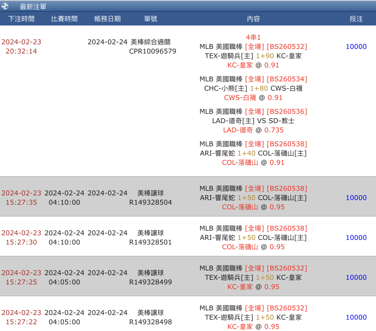The height and width of the screenshot is (331, 376).
Task: Click the 10000 stake for bet R149328501
Action: 356,237
